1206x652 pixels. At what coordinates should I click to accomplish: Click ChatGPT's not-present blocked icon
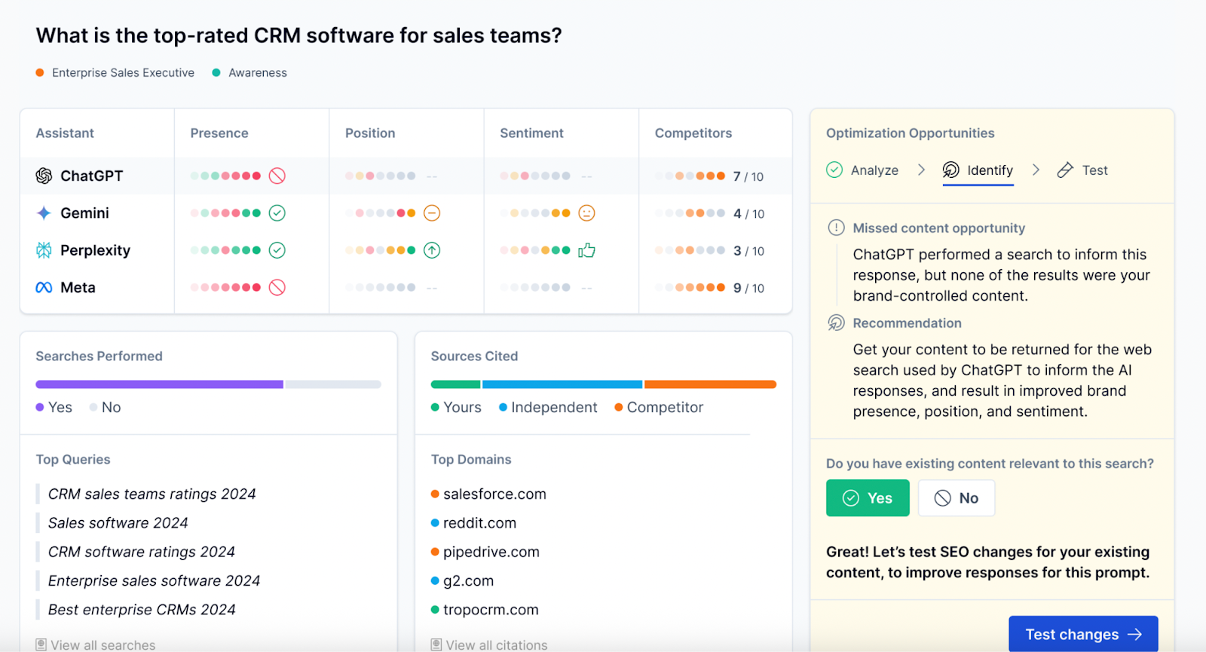point(277,176)
